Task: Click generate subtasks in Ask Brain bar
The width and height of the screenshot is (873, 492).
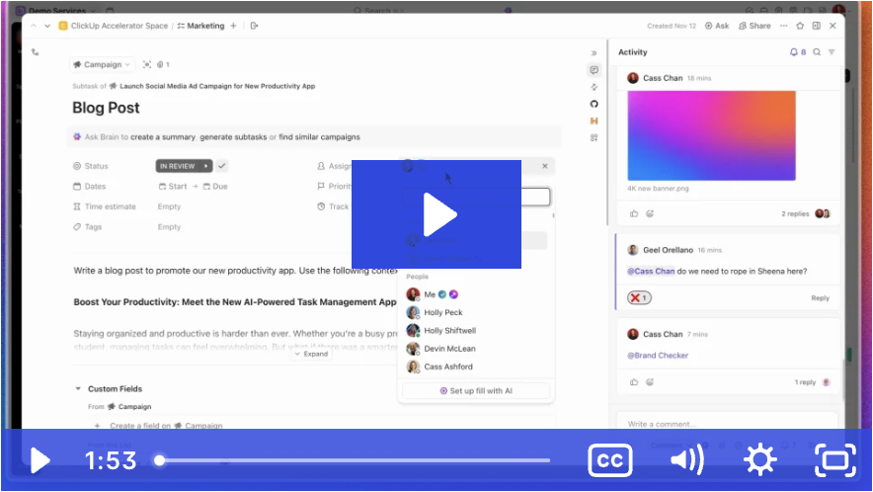Action: 233,137
